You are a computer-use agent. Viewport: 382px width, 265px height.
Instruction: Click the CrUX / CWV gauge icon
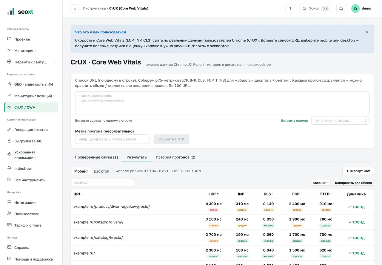point(9,107)
